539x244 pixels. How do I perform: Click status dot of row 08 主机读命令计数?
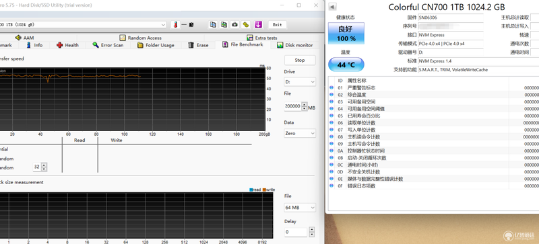point(331,136)
